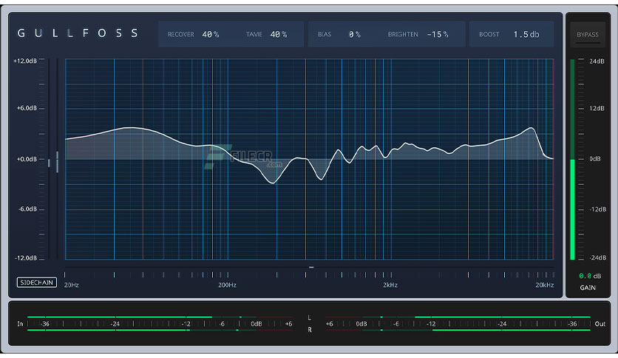Image resolution: width=618 pixels, height=358 pixels.
Task: Click the range slider handle beside +0.0dB
Action: point(57,162)
